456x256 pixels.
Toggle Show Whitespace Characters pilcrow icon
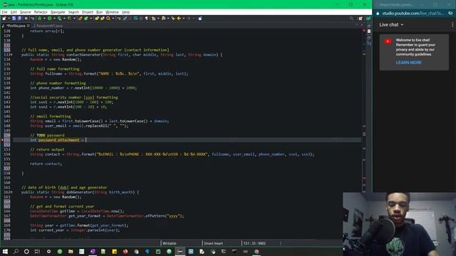pos(146,18)
